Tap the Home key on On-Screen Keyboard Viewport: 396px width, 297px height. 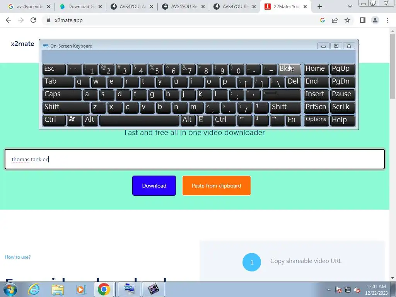[x=316, y=69]
